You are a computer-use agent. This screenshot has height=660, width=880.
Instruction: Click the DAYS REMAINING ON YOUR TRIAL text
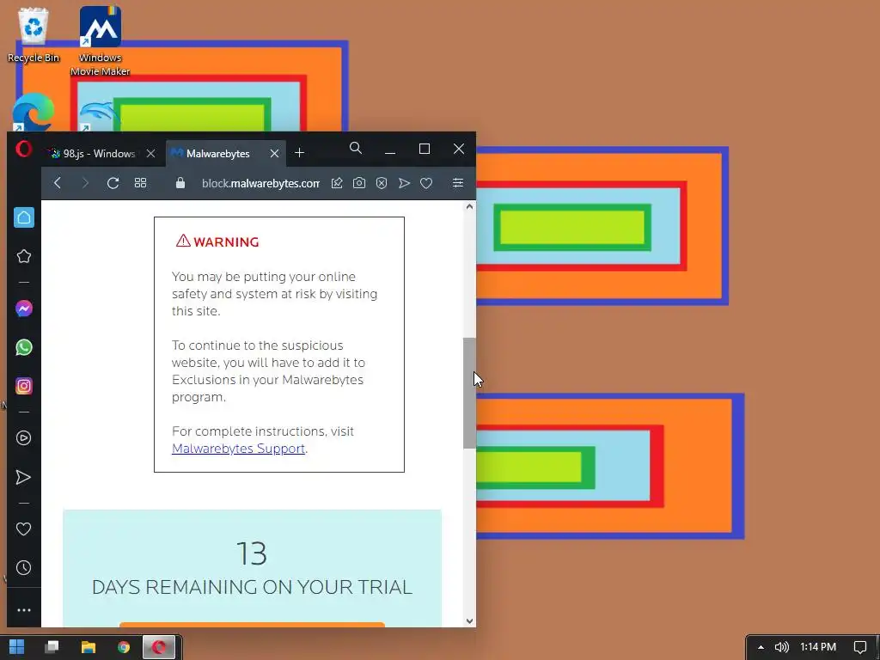(252, 587)
